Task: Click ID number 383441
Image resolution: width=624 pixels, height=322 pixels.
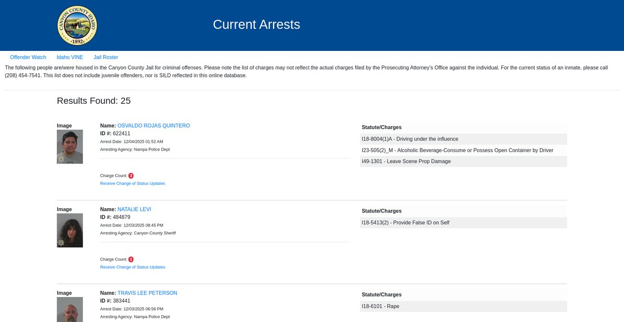Action: click(x=121, y=301)
